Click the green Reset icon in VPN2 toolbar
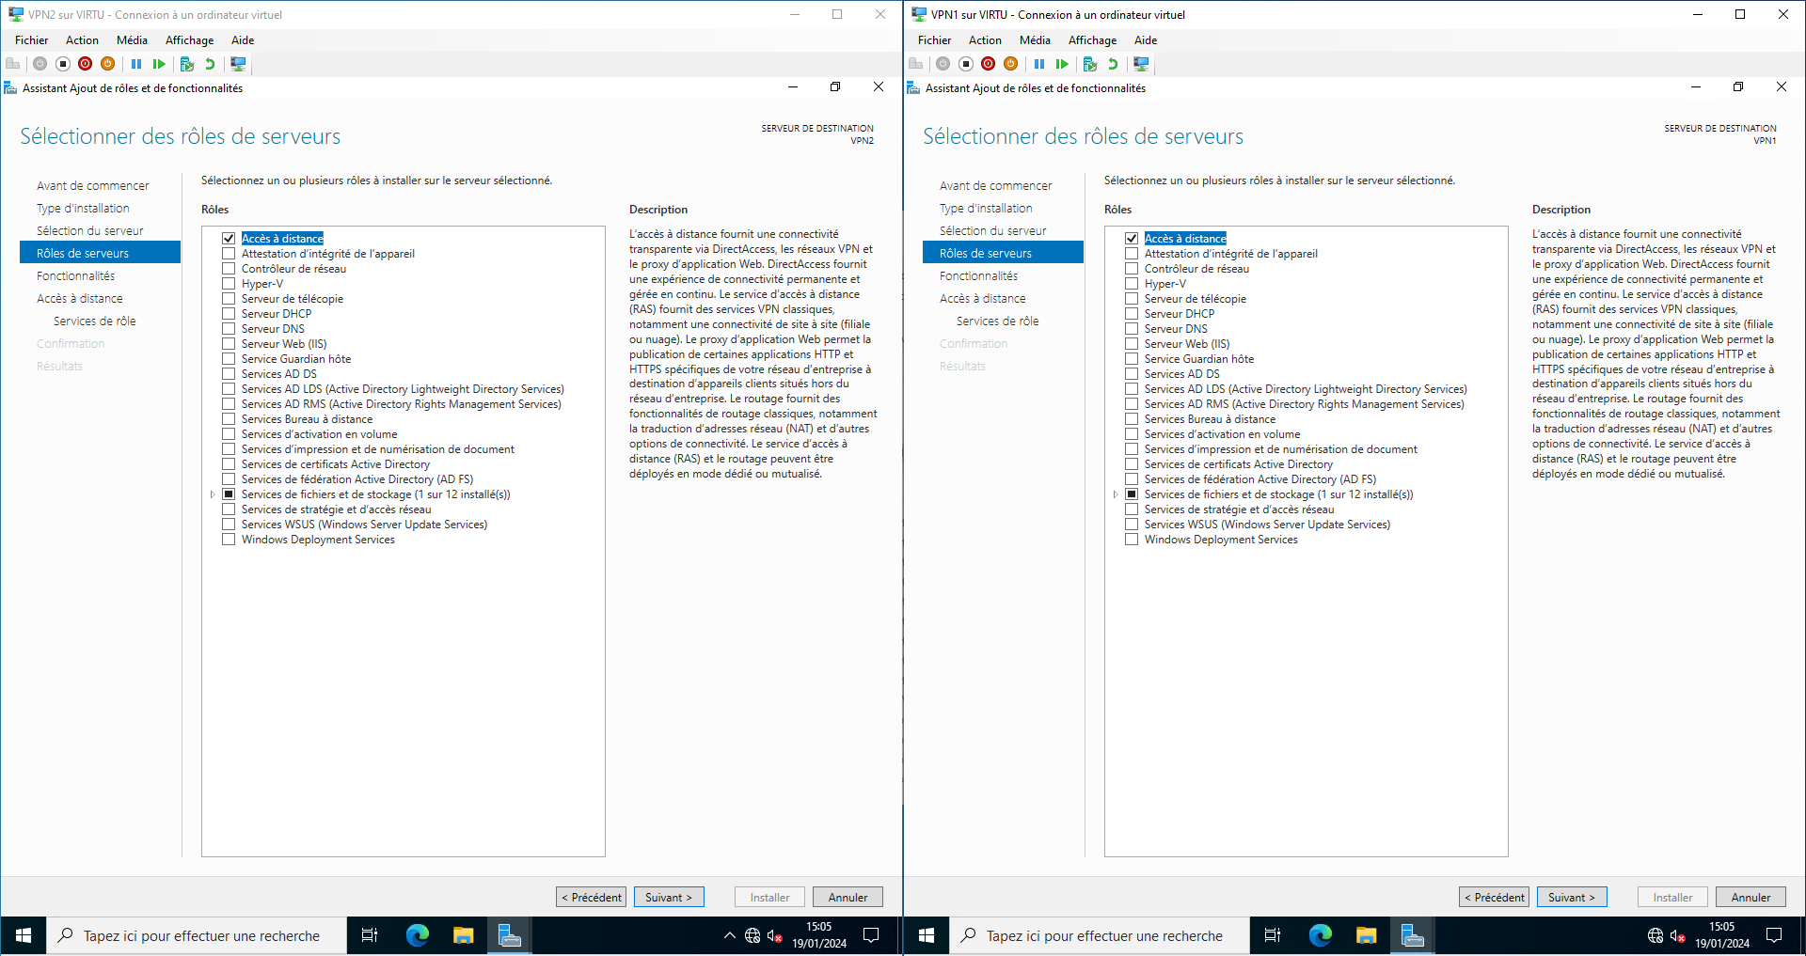Viewport: 1806px width, 956px height. click(x=159, y=64)
